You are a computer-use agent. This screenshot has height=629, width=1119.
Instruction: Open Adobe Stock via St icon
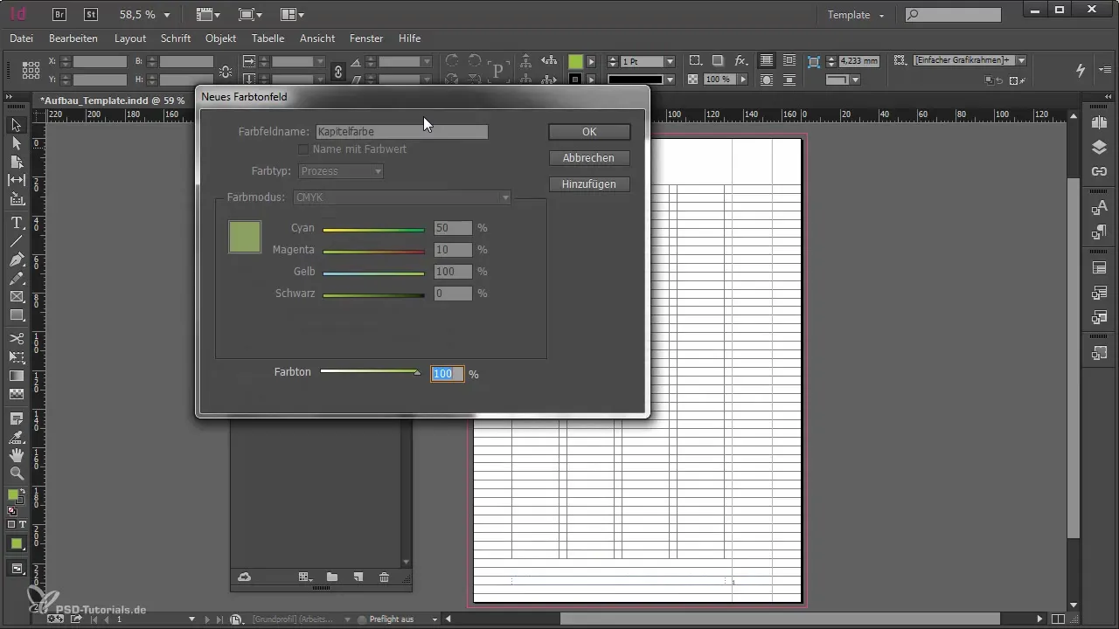91,15
